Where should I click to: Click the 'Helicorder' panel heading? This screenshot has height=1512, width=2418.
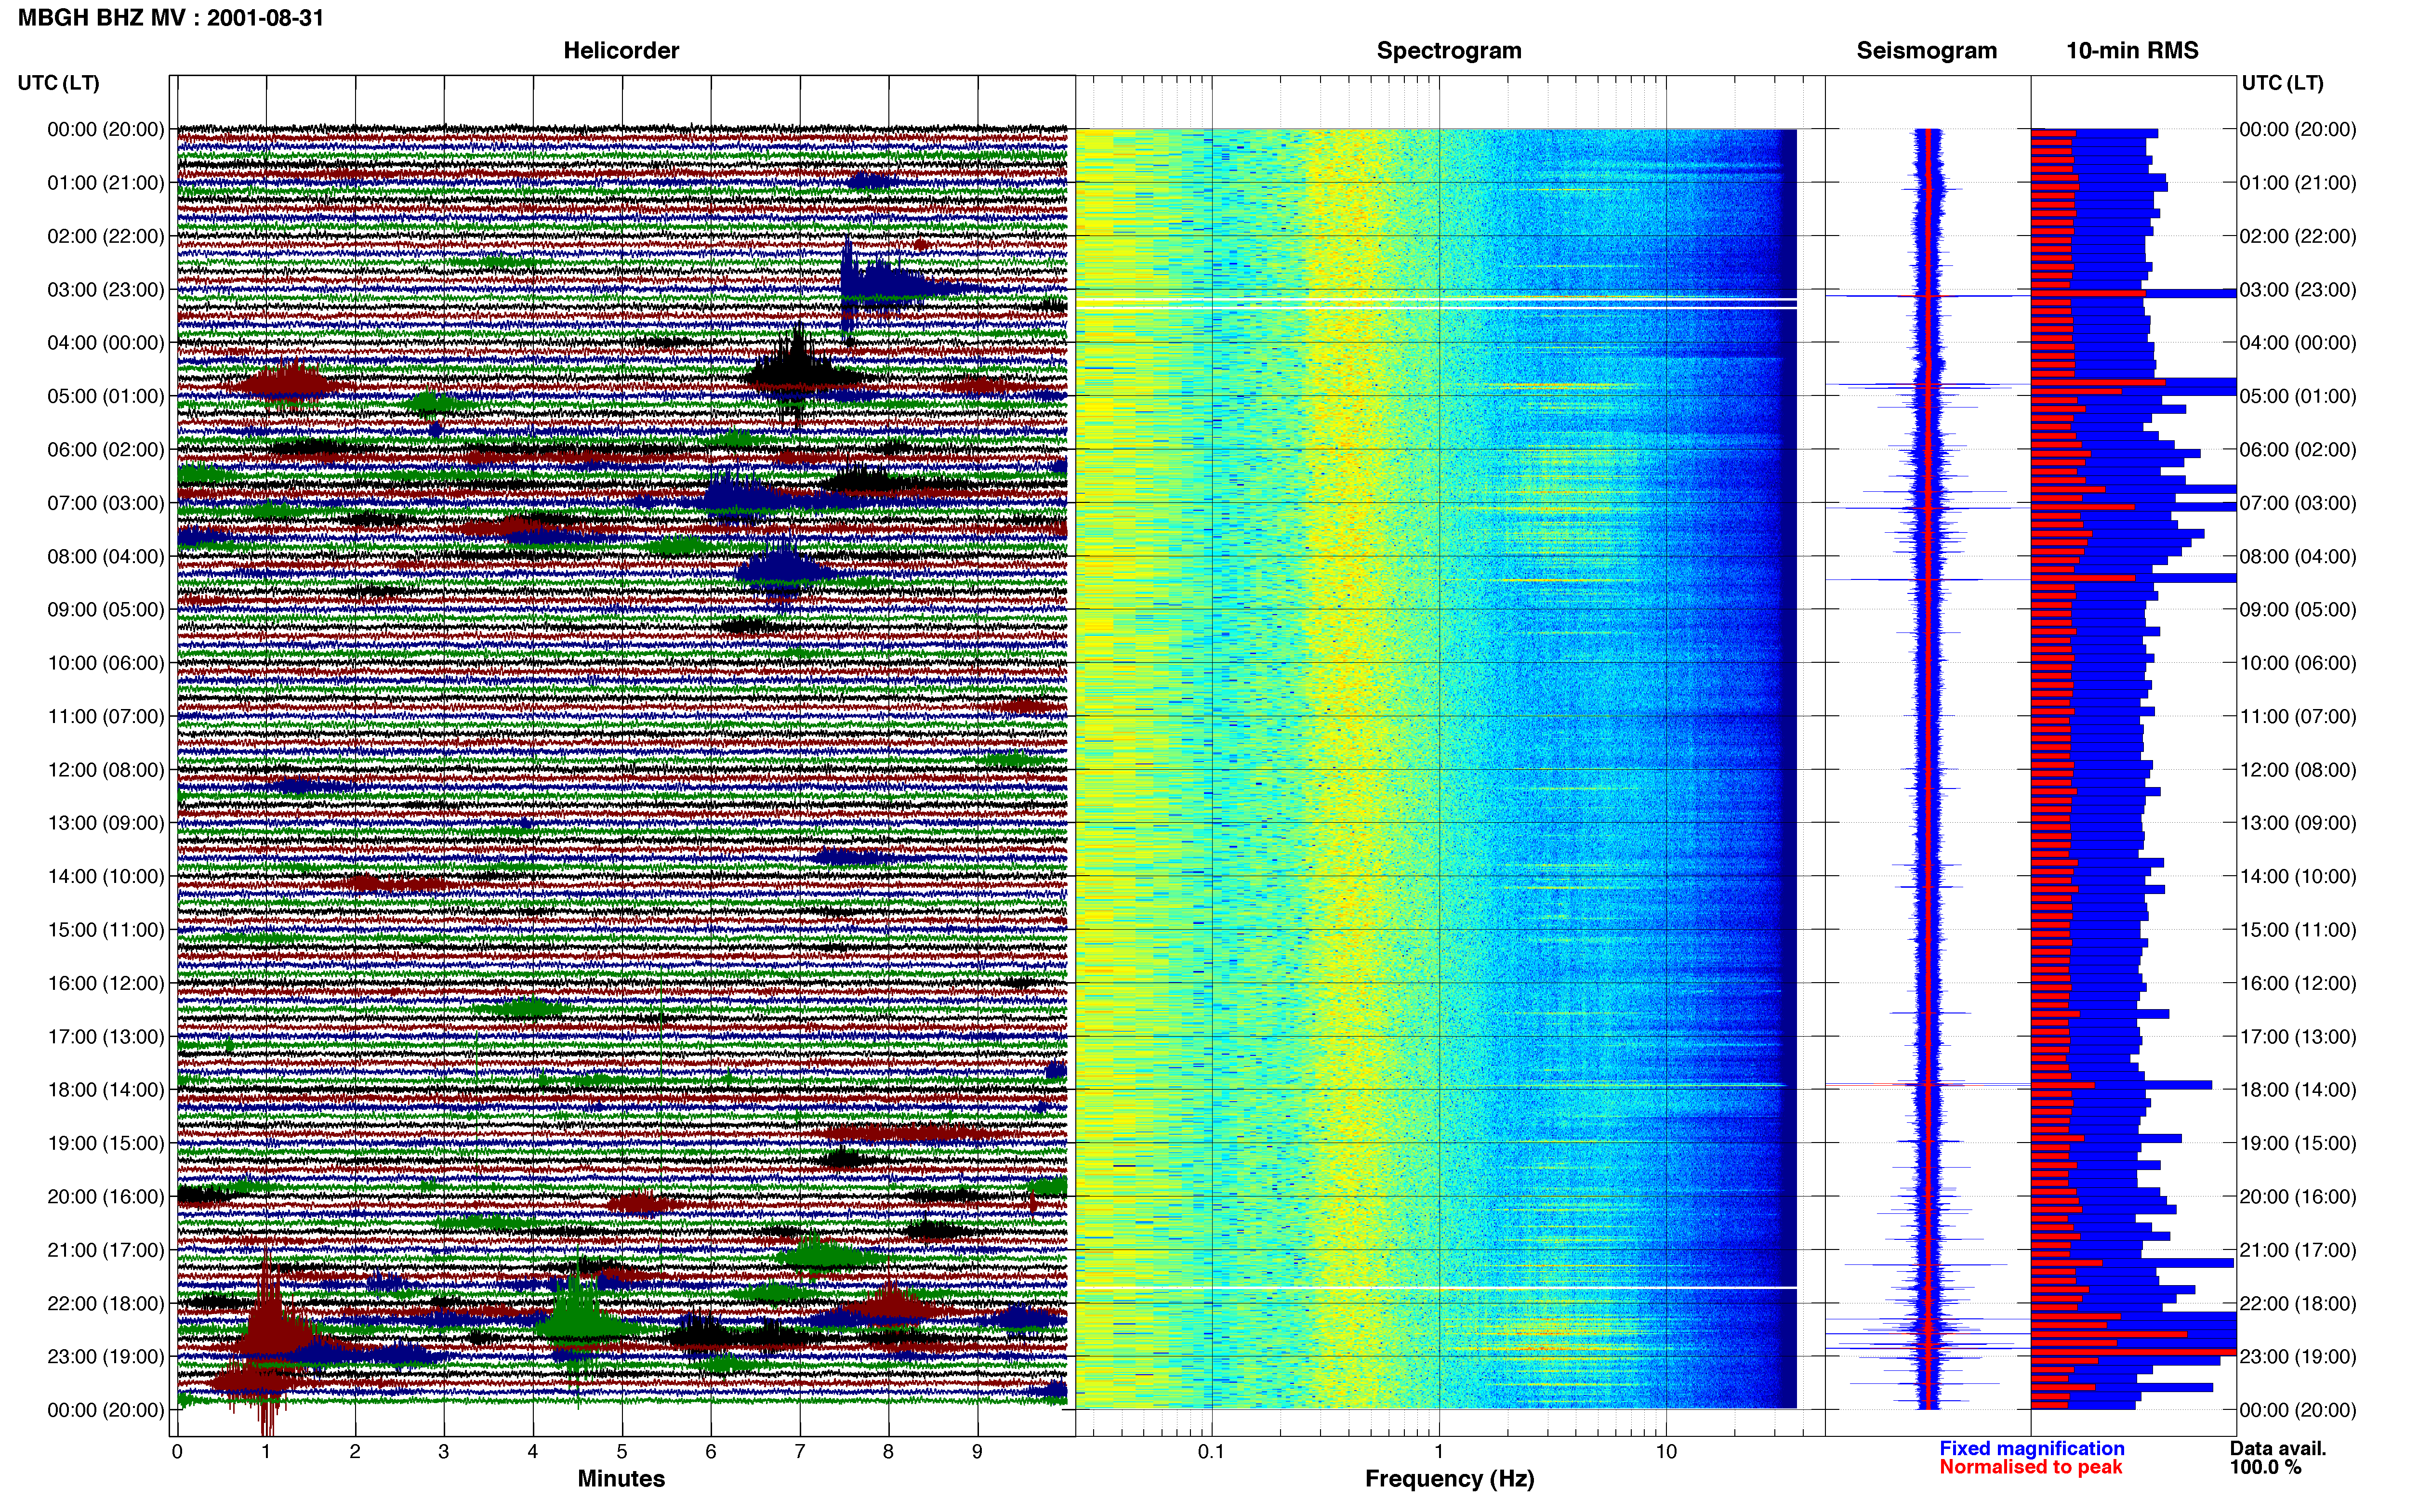[621, 50]
